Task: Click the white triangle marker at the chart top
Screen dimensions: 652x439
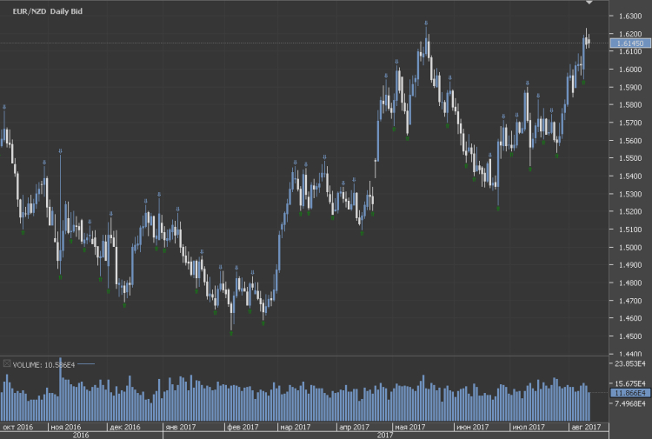Action: point(589,3)
